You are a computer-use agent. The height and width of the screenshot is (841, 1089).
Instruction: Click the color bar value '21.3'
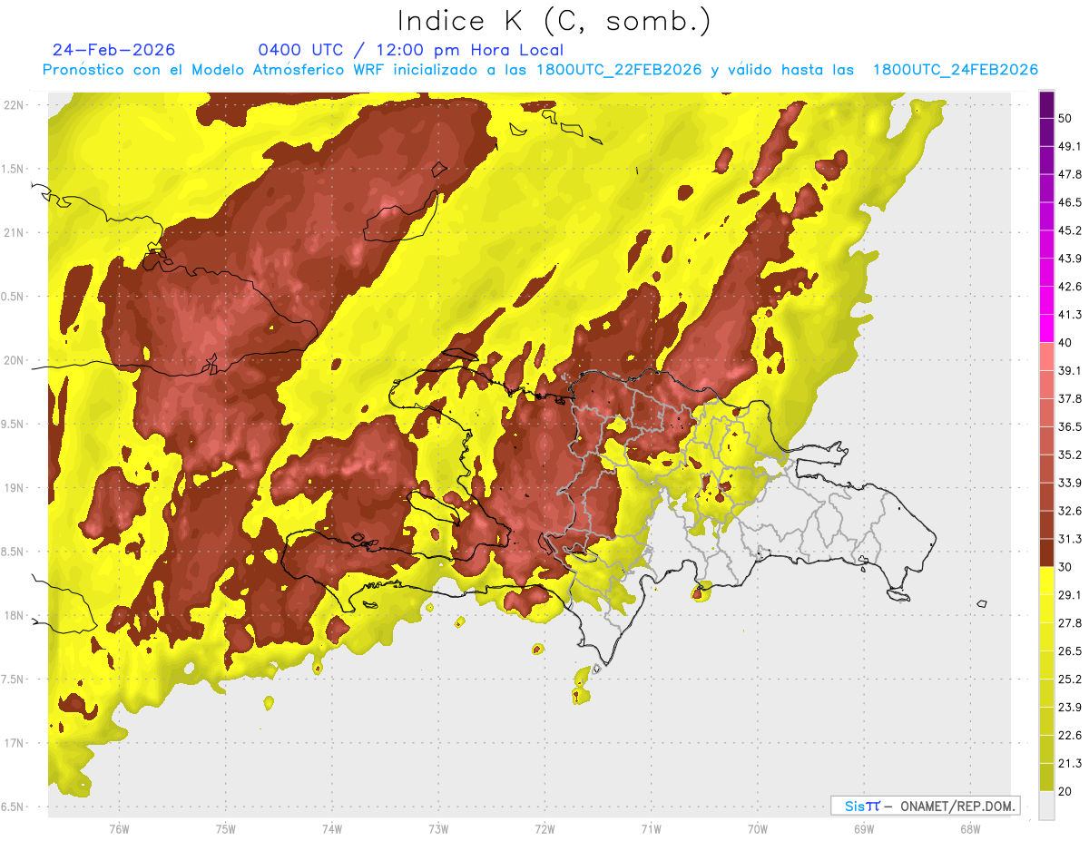point(1069,763)
